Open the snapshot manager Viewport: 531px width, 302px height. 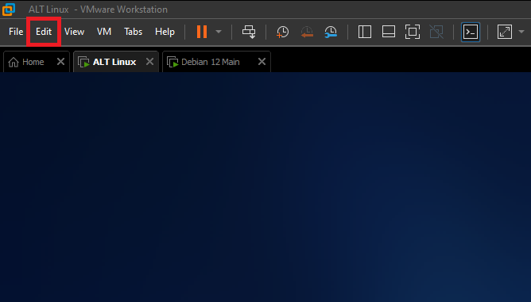click(331, 32)
